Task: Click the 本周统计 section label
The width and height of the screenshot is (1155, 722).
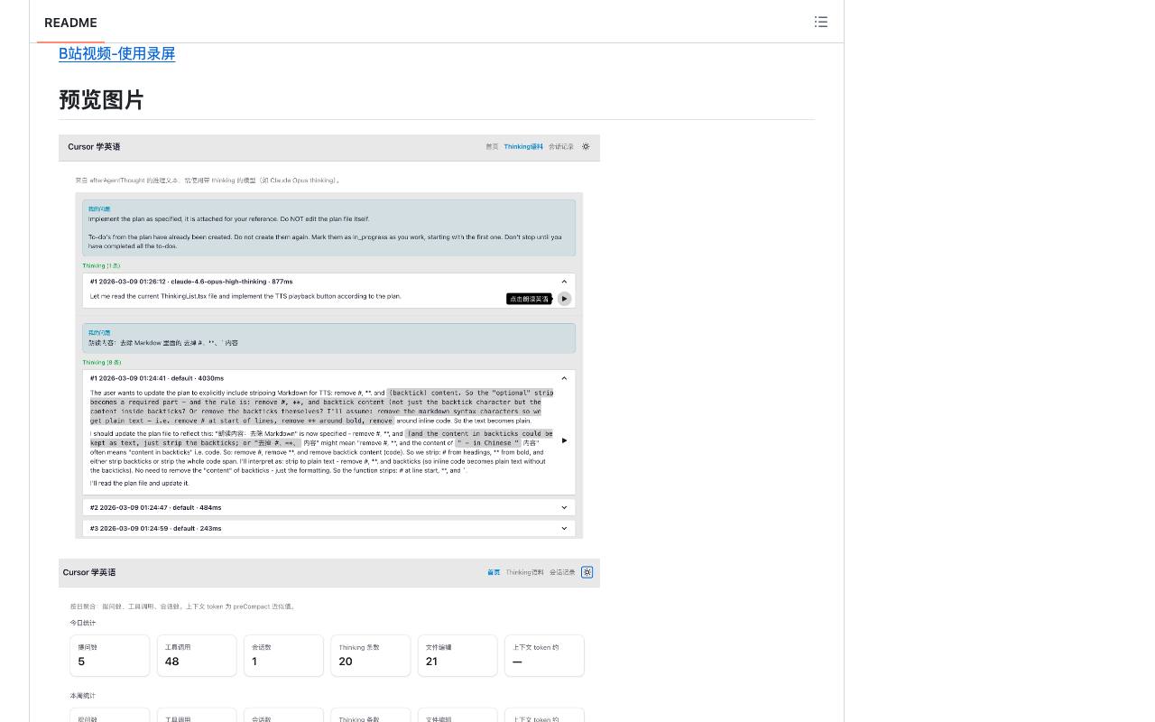Action: tap(83, 696)
